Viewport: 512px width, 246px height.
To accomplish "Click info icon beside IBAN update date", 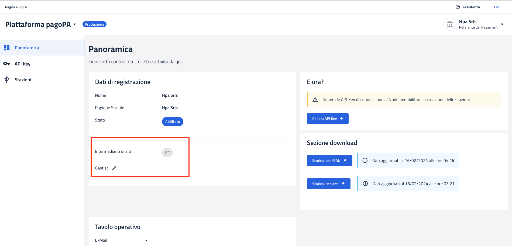I will pos(365,161).
